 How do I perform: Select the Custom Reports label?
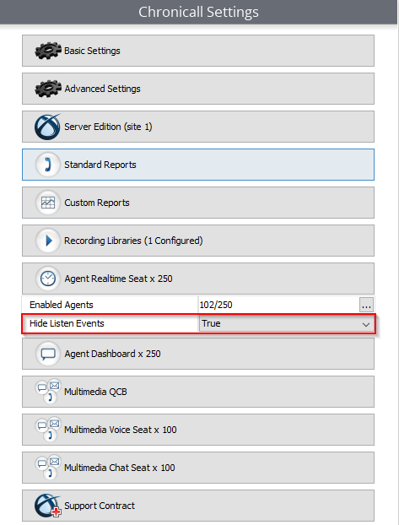[x=97, y=203]
